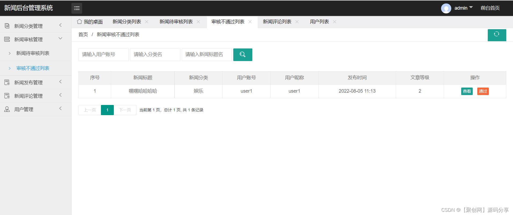Click the home icon on 我的桌面 tab
Screen dimensions: 513x215
[x=79, y=21]
